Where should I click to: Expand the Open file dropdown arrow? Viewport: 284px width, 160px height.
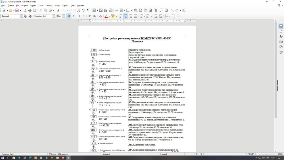tap(14, 11)
